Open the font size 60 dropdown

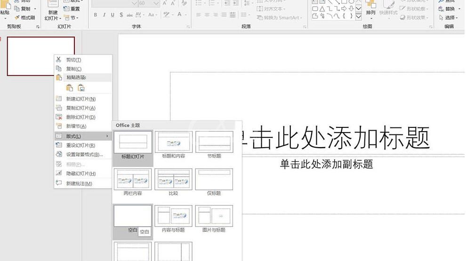pos(156,3)
